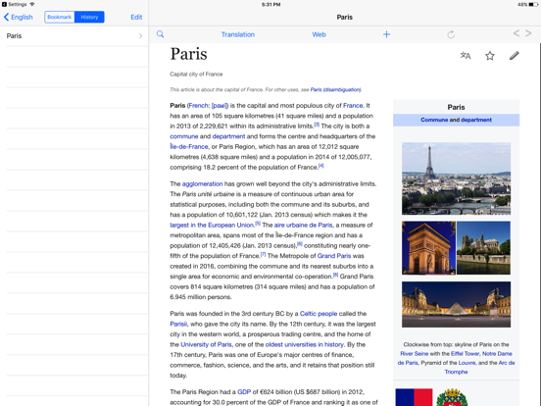Follow the department link in paragraph

228,136
